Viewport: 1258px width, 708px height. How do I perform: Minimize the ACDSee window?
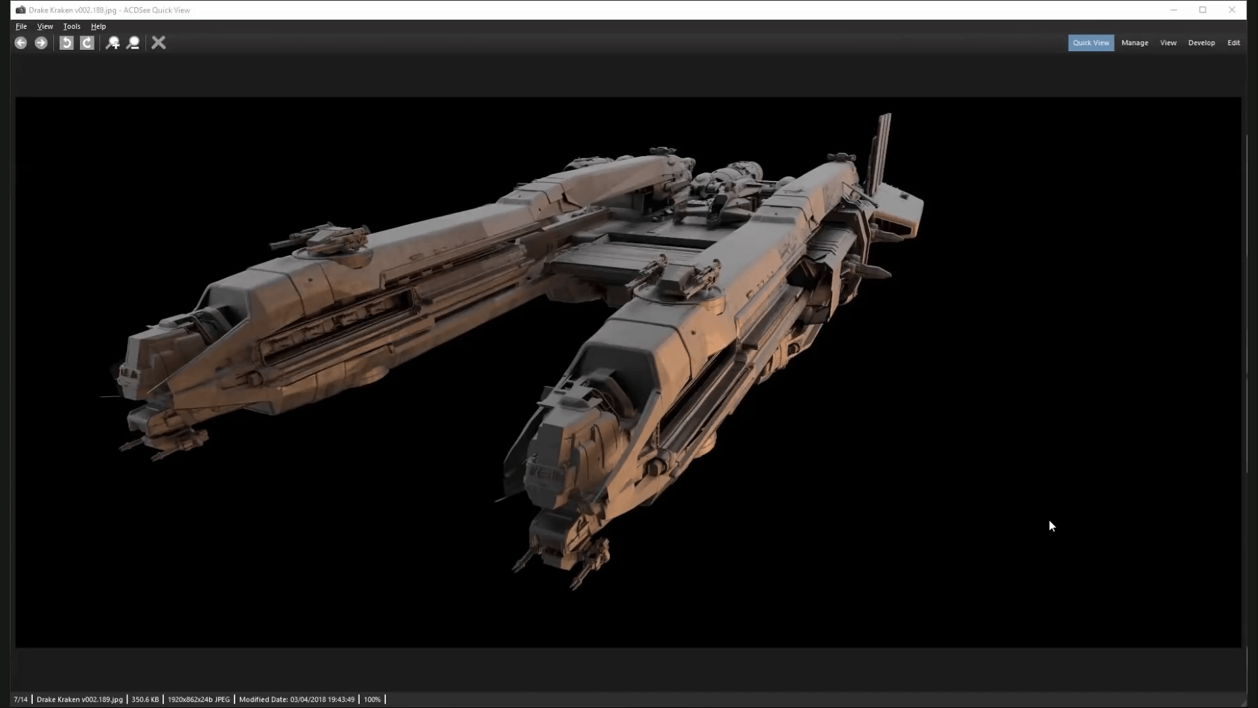coord(1173,10)
